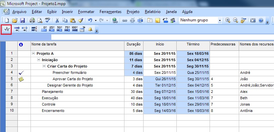Open the Projeto menu
274x132 pixels.
[133, 12]
